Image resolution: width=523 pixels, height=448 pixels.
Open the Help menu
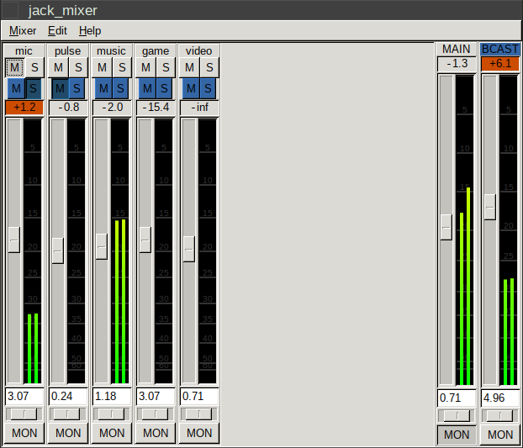coord(90,30)
